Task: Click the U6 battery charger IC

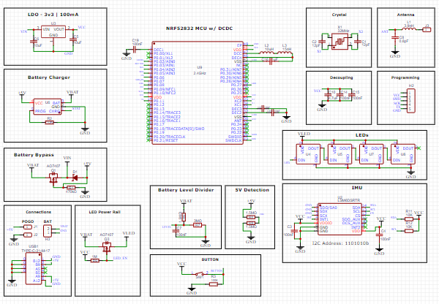Action: [48, 107]
